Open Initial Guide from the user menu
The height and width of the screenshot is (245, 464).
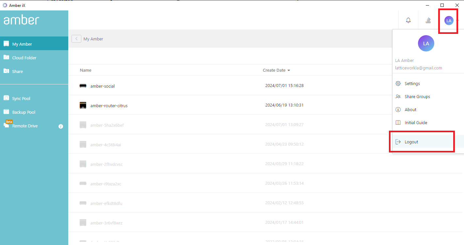pos(428,122)
